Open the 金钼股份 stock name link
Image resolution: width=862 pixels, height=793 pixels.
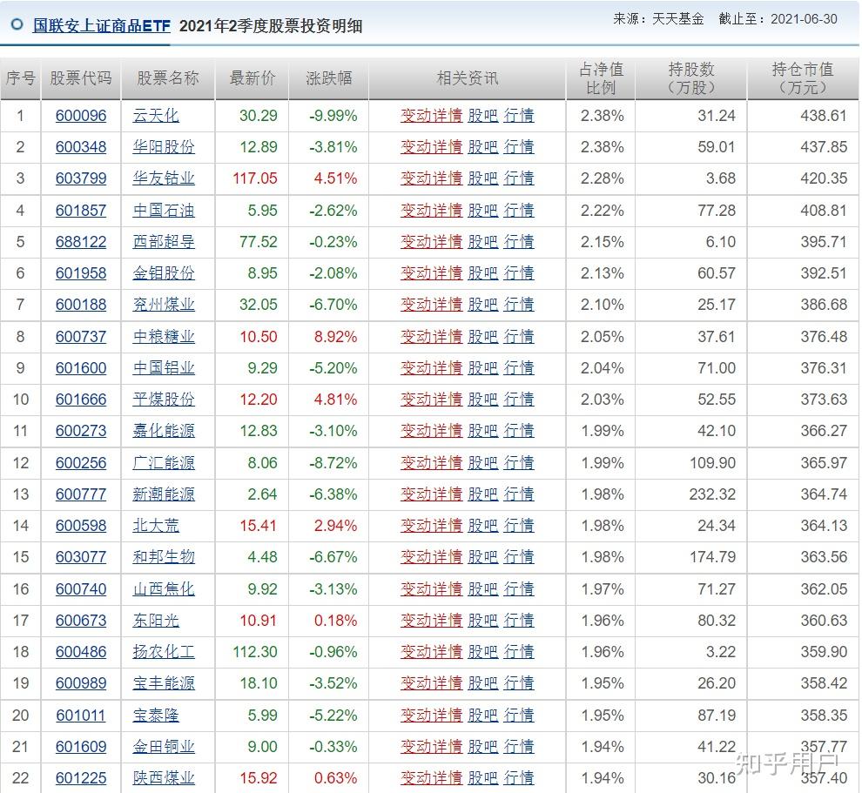pos(164,273)
